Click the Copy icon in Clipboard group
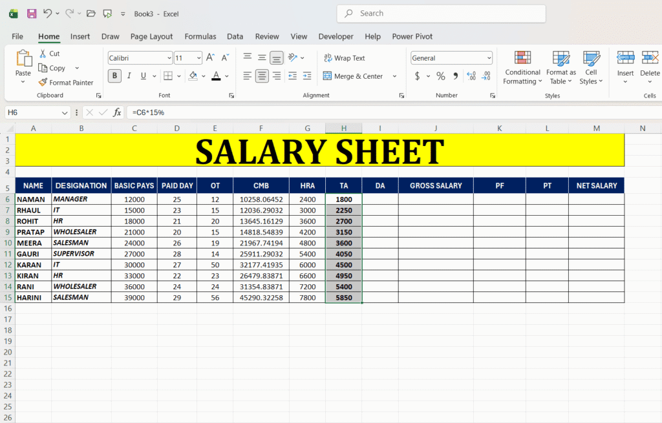The image size is (662, 423). coord(43,68)
